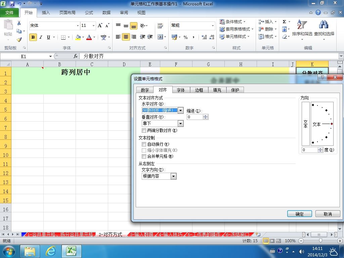Viewport: 344px width, 258px height.
Task: Click the 取消 button
Action: point(328,214)
